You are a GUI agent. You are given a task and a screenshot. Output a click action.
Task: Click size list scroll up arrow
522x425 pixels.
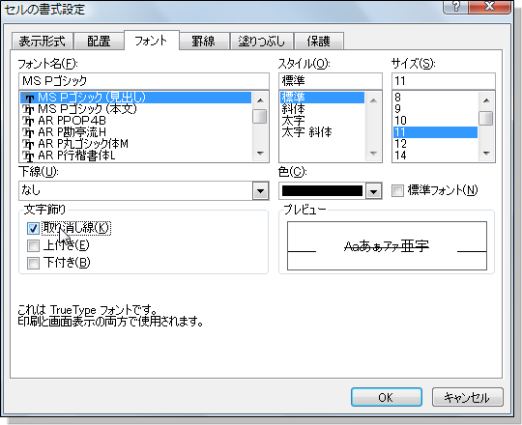click(x=486, y=100)
